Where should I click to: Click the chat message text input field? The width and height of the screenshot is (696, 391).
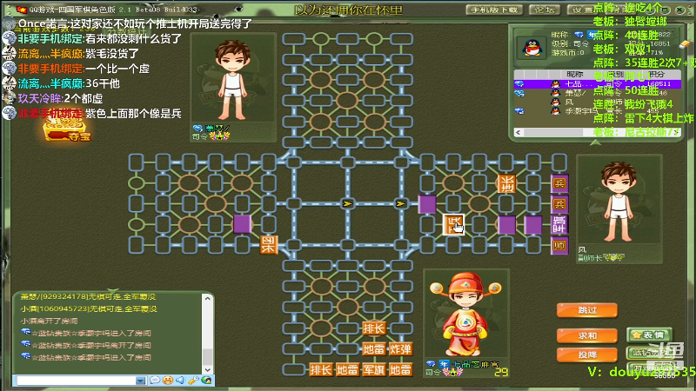tap(77, 381)
